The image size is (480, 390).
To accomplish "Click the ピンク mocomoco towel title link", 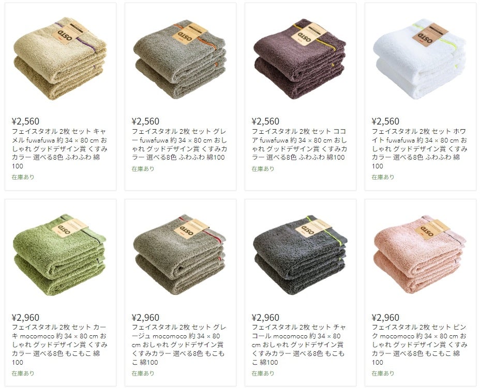I will [x=419, y=345].
